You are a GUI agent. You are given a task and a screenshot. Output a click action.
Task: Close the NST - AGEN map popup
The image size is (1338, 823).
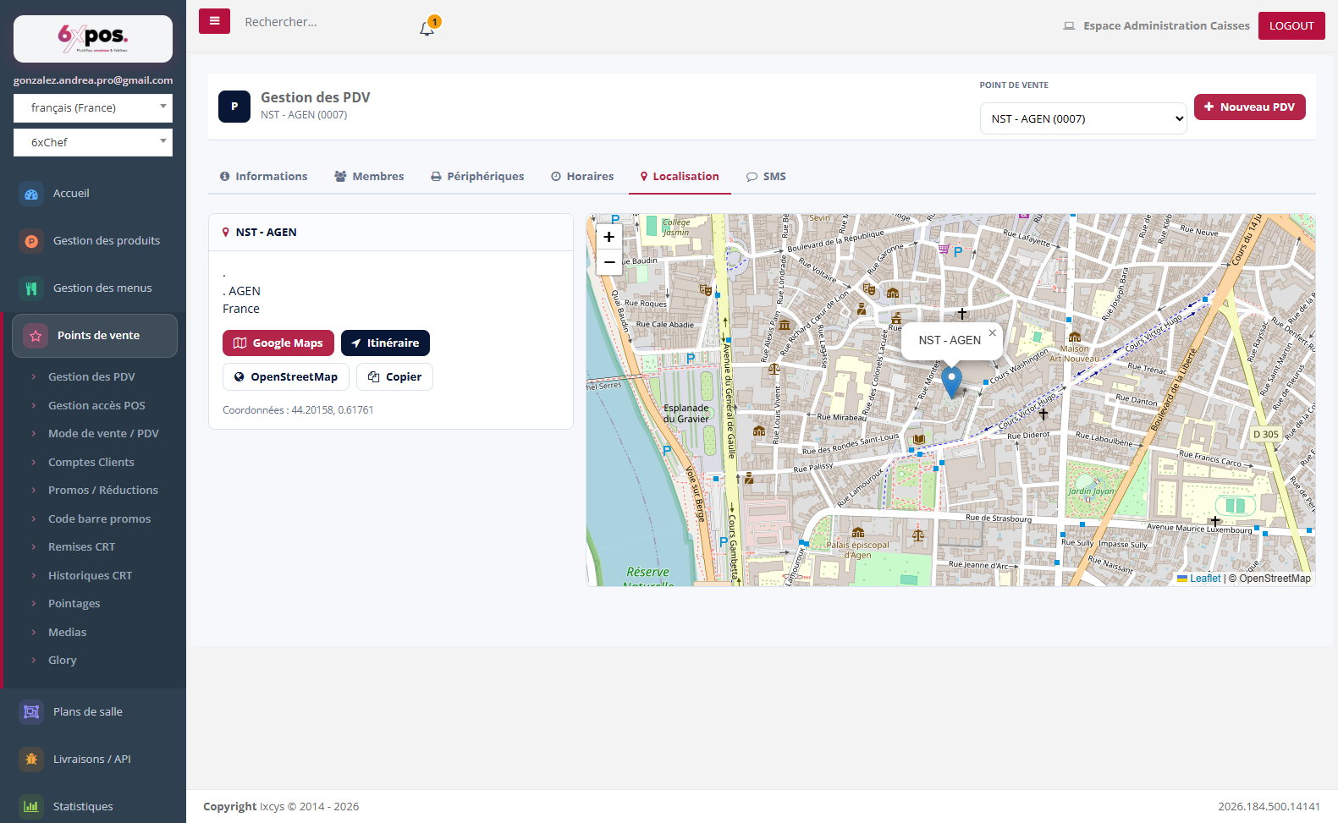click(x=993, y=333)
